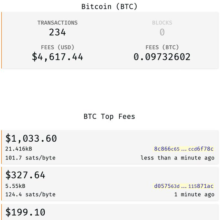
Task: Click the 124.4 sats/byte rate
Action: tap(30, 194)
